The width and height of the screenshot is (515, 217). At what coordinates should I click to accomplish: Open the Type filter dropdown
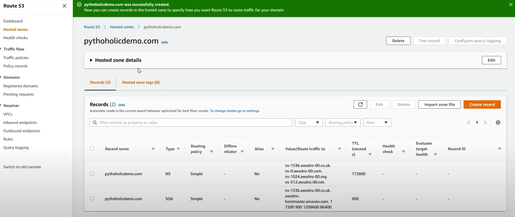309,122
